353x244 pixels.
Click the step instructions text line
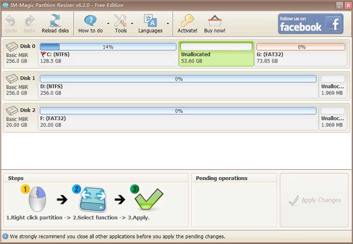pyautogui.click(x=78, y=218)
